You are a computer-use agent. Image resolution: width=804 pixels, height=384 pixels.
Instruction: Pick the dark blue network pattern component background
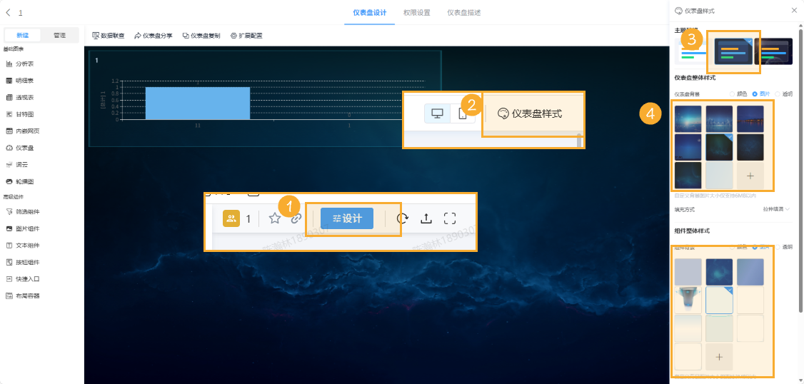pos(720,272)
